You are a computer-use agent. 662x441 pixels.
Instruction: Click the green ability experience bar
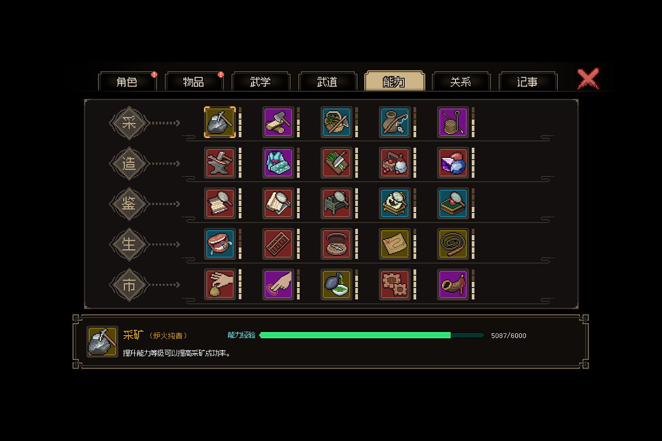click(x=372, y=335)
